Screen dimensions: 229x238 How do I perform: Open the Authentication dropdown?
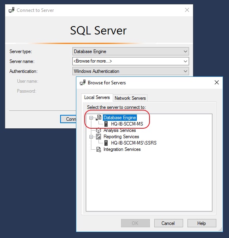pyautogui.click(x=185, y=71)
